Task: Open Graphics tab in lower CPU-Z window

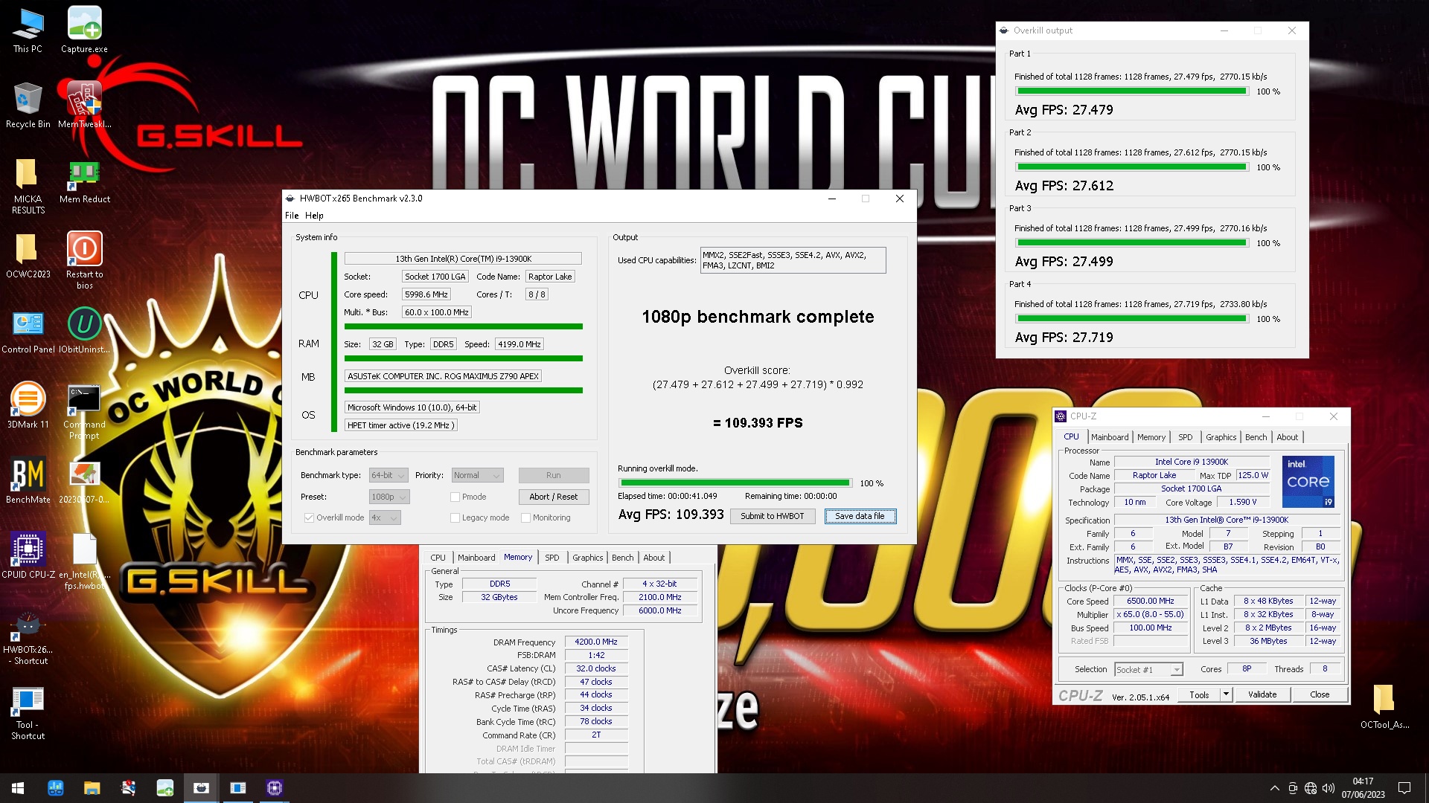Action: 587,558
